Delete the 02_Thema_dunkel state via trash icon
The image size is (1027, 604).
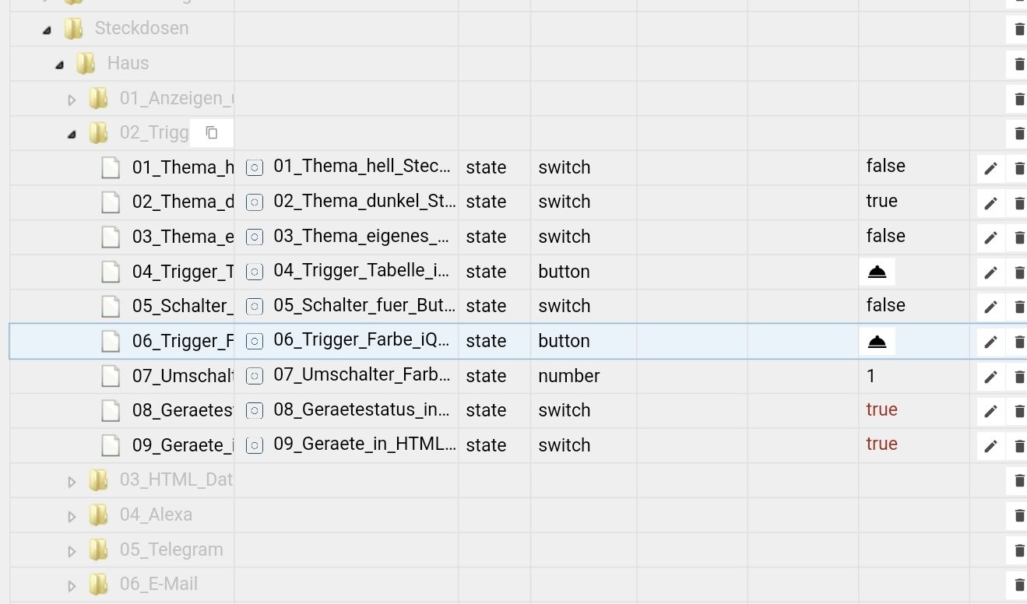pos(1018,203)
